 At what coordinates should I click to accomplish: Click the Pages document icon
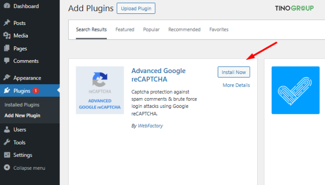pyautogui.click(x=7, y=48)
